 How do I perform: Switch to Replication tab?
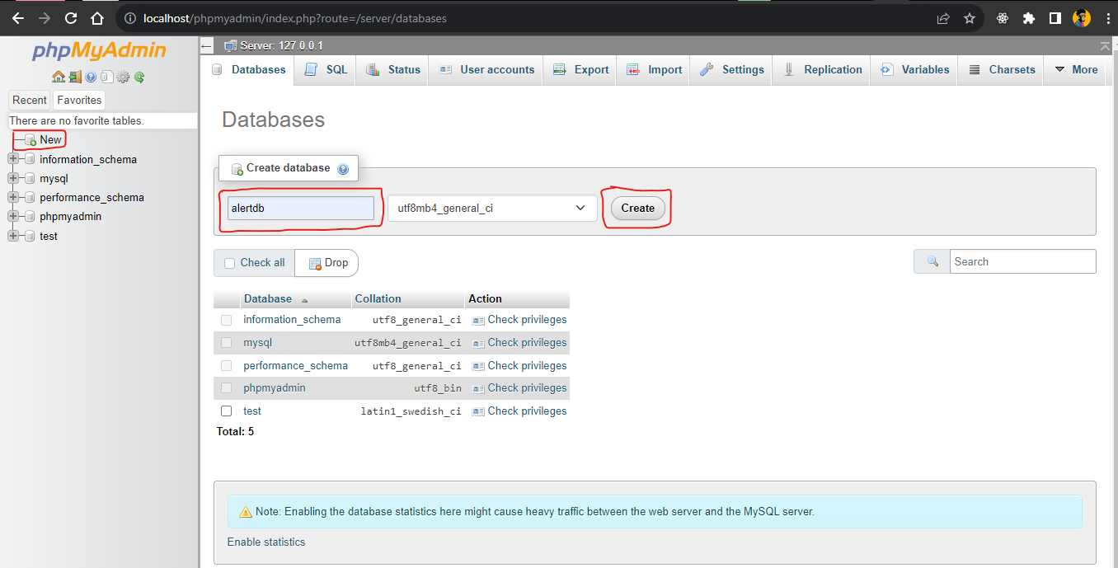click(823, 70)
